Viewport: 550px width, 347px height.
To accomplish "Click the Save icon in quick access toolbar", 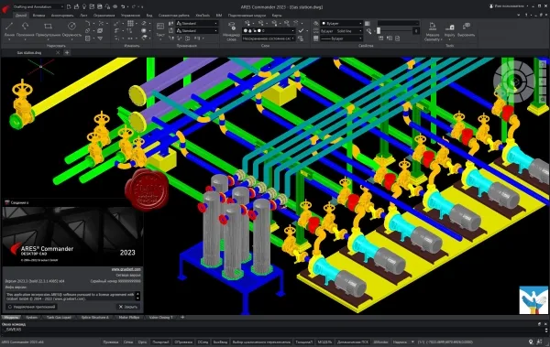I will pos(100,6).
